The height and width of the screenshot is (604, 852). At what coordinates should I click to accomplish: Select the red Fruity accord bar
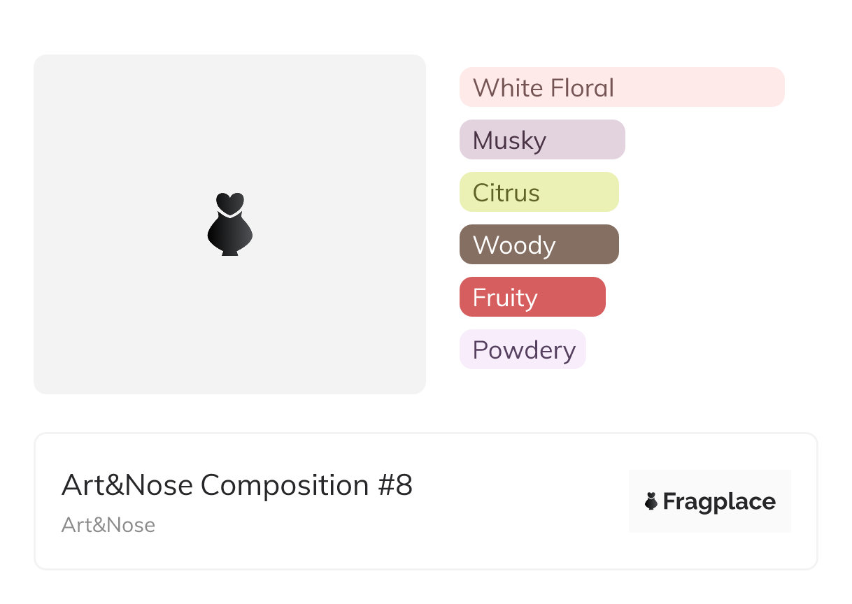[532, 297]
